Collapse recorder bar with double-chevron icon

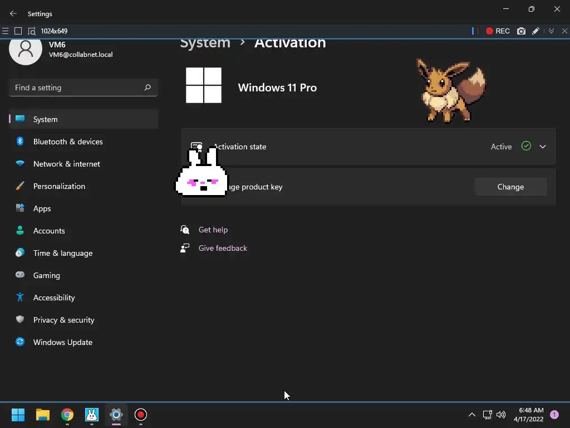552,31
